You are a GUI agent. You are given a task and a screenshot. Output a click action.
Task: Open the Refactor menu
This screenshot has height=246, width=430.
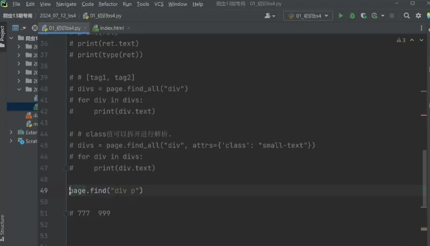[x=108, y=4]
